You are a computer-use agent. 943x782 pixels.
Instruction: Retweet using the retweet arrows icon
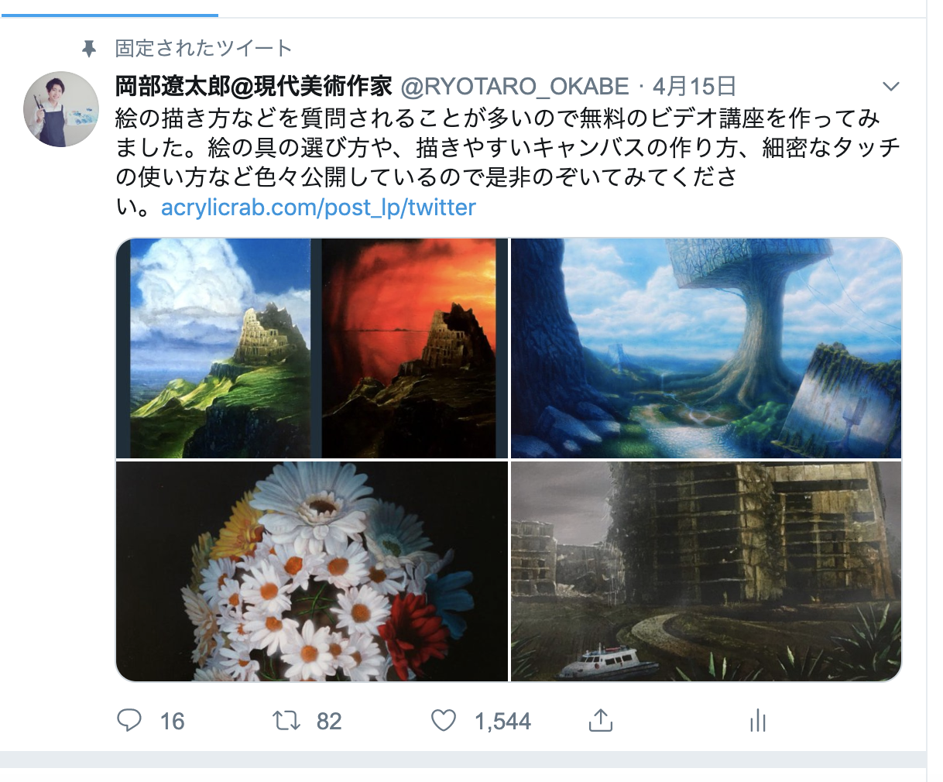point(286,721)
